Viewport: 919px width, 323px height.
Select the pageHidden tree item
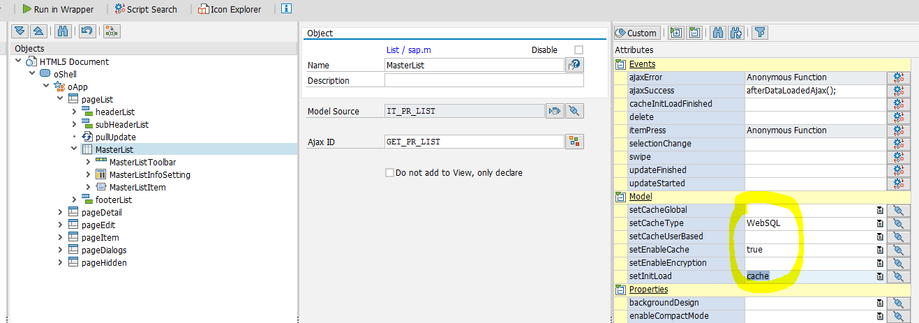104,262
